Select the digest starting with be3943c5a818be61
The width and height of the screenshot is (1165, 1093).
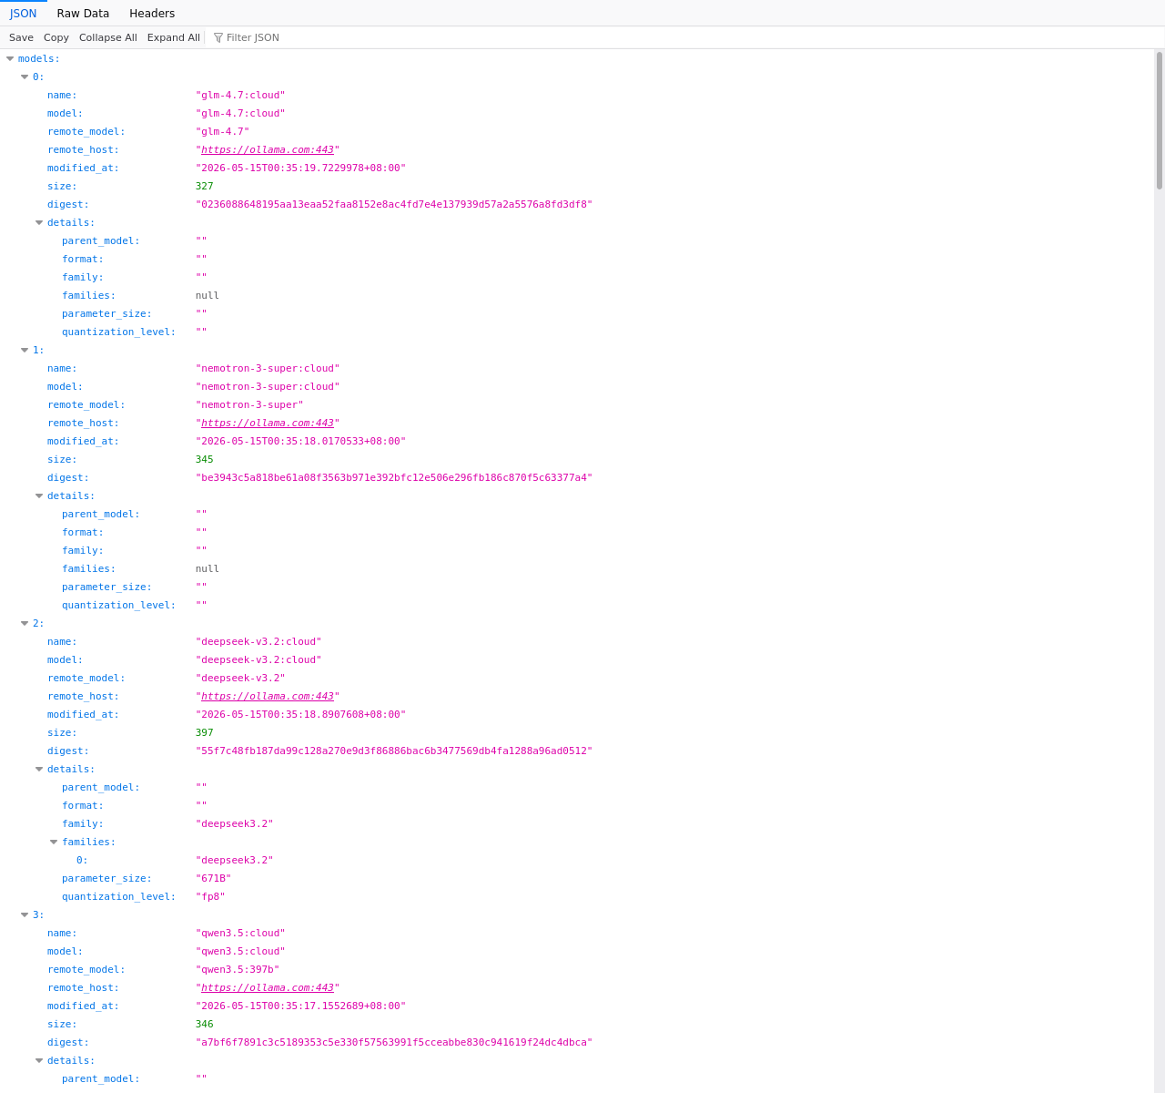click(394, 477)
